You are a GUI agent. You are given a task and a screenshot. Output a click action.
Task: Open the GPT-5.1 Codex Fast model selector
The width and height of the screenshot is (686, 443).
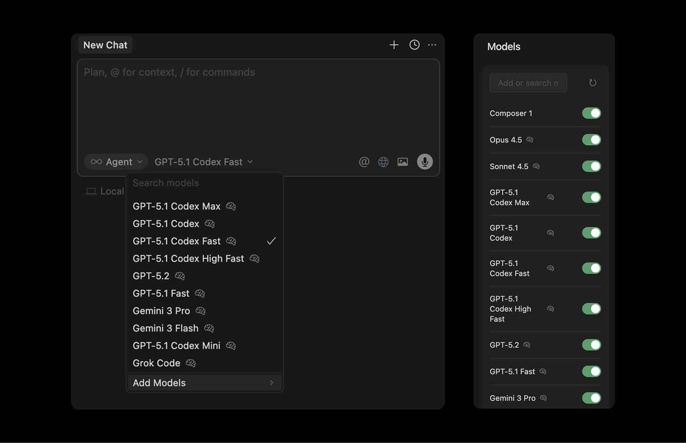[x=204, y=162]
